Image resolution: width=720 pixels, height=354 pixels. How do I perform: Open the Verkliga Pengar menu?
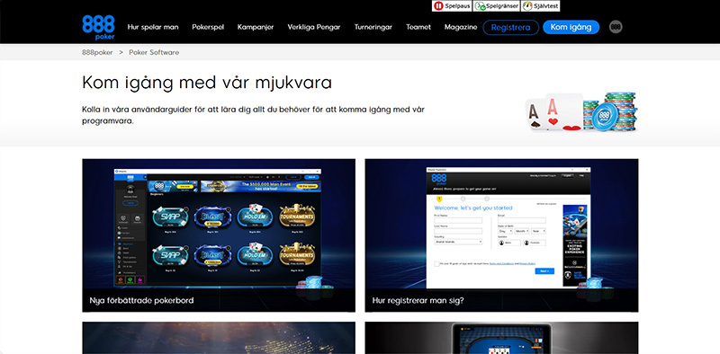point(314,27)
